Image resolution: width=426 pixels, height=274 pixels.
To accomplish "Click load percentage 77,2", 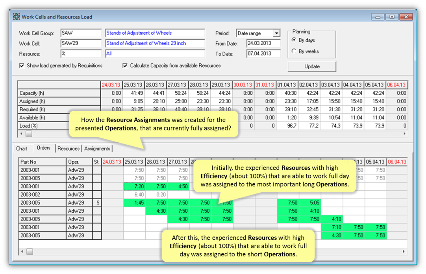I will [309, 126].
